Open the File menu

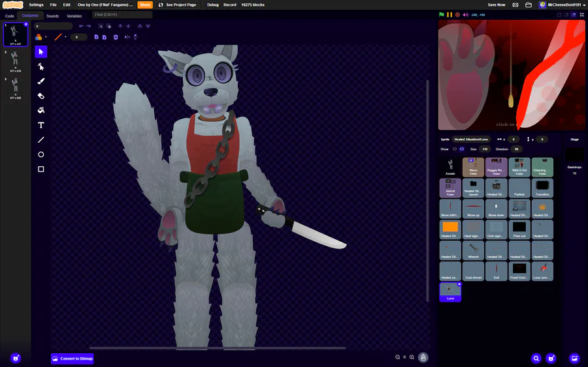click(54, 5)
